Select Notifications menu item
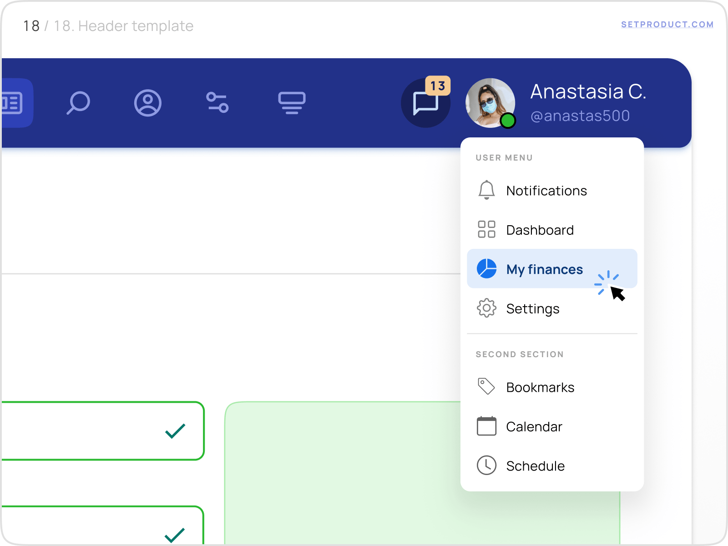The height and width of the screenshot is (546, 728). 552,190
